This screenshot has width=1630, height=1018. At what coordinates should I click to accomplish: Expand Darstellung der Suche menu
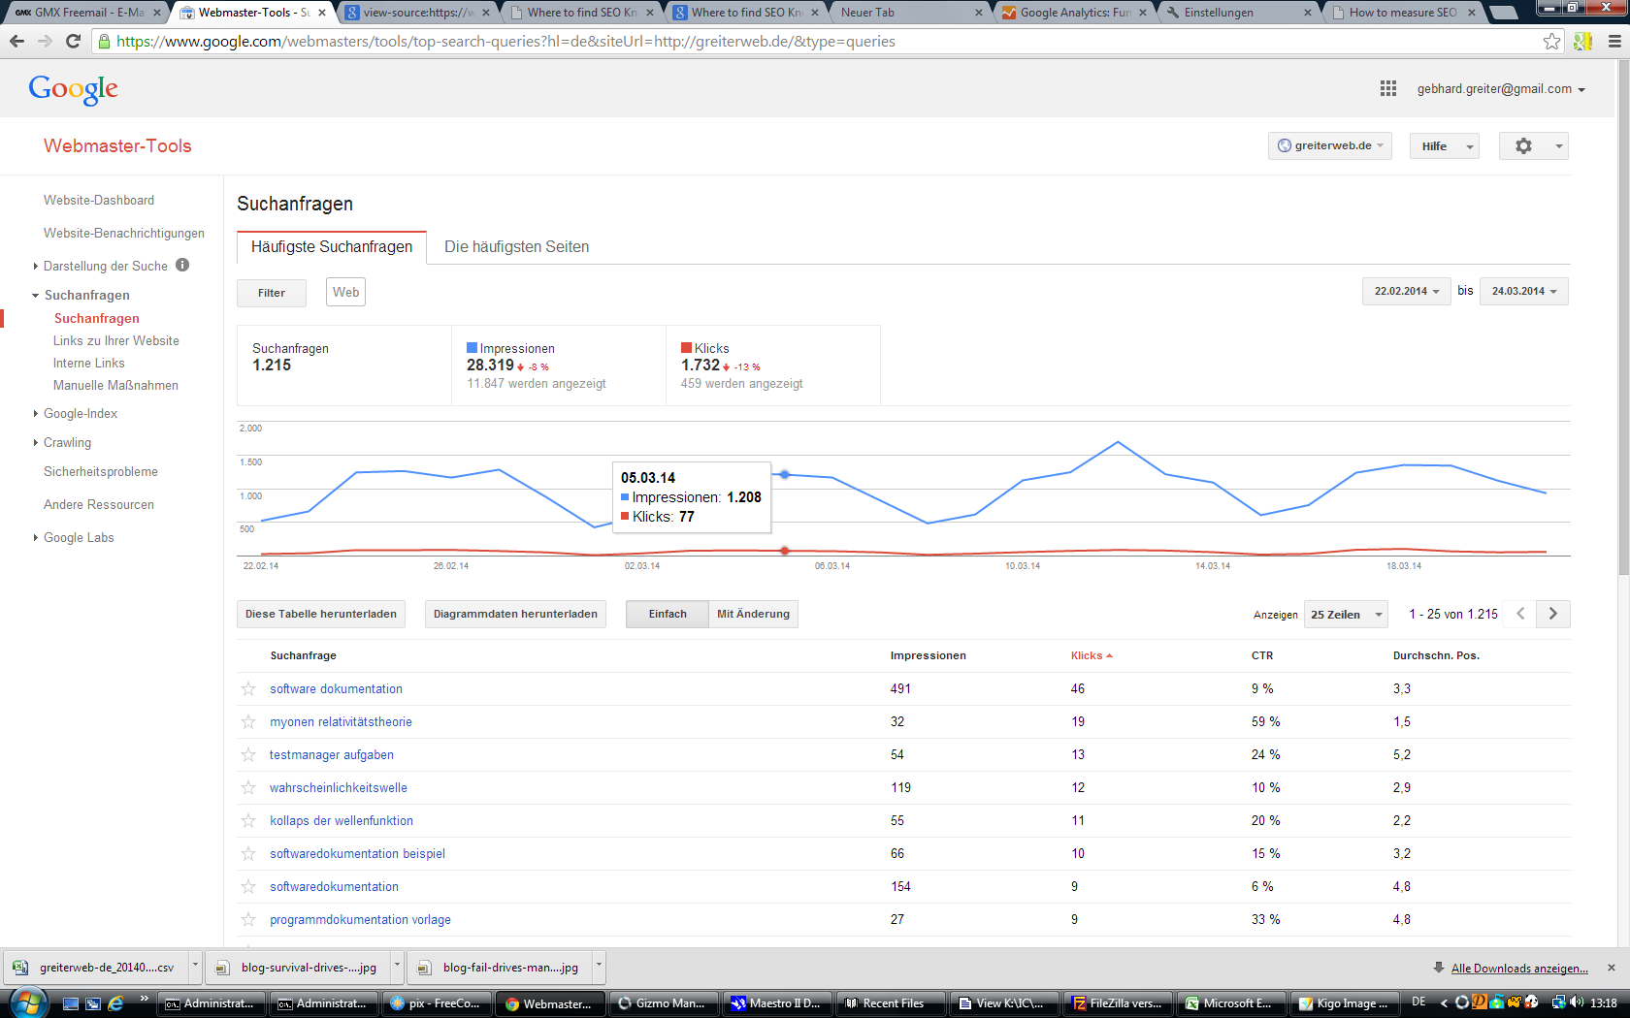pyautogui.click(x=36, y=266)
